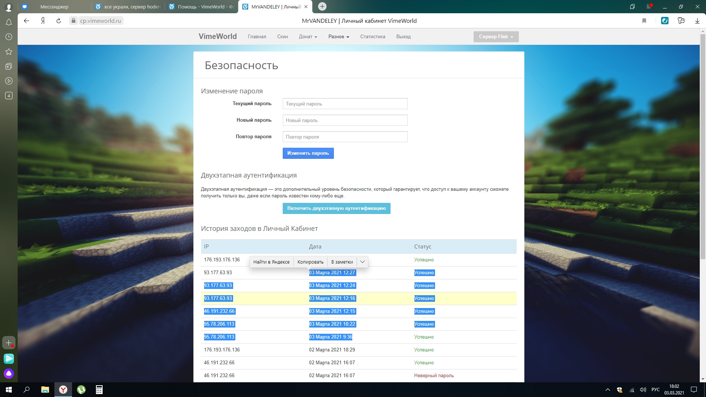
Task: Open Yandex home page Я button
Action: coord(43,21)
